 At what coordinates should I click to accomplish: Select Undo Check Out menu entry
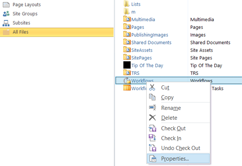pos(178,148)
